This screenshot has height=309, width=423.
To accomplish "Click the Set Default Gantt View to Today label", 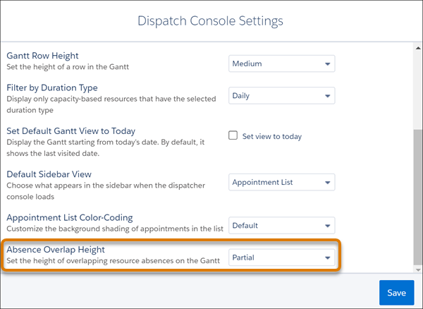I will pos(71,131).
